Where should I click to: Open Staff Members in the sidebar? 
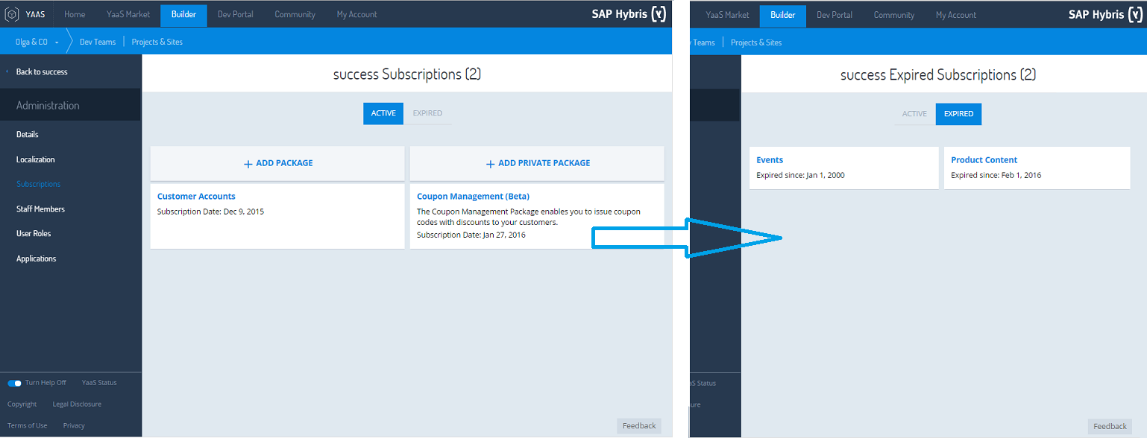[x=40, y=209]
